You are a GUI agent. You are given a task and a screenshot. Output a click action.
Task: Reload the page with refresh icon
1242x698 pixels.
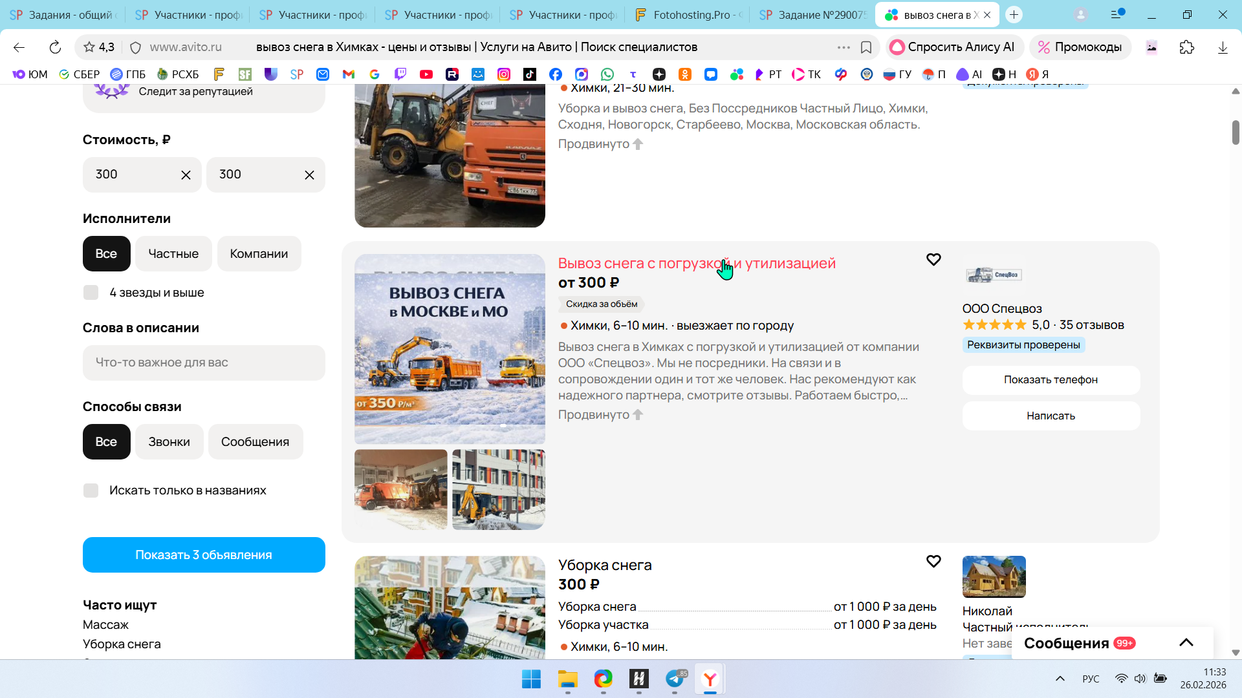[55, 47]
